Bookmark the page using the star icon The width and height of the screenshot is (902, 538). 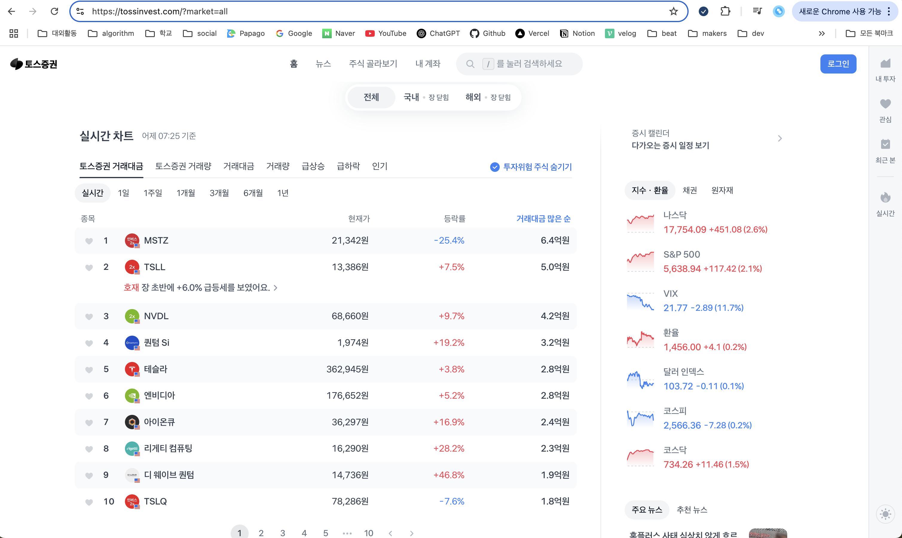(673, 11)
